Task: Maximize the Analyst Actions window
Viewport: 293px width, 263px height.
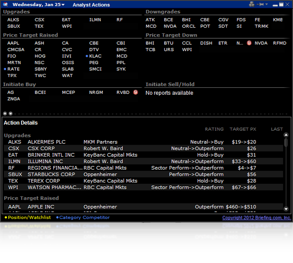Action: [x=281, y=4]
